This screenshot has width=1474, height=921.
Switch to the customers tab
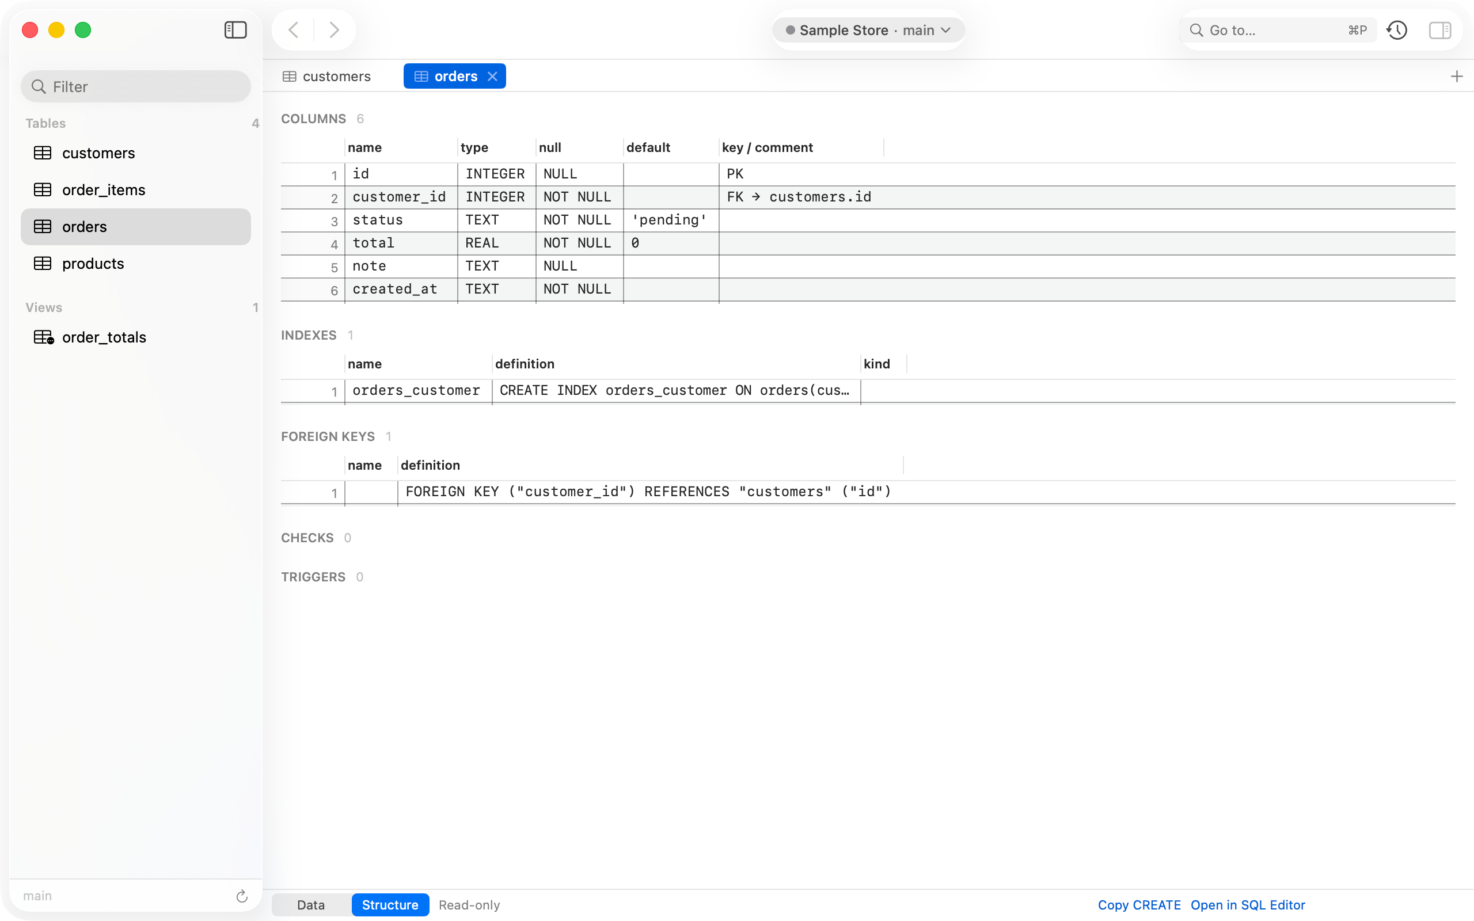tap(327, 76)
